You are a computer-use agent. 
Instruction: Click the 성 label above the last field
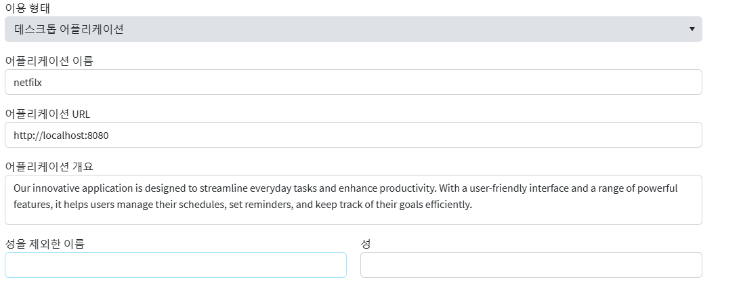point(366,244)
